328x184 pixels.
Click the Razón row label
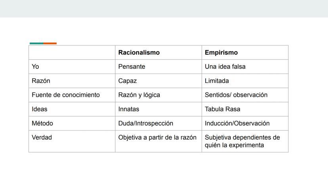41,81
